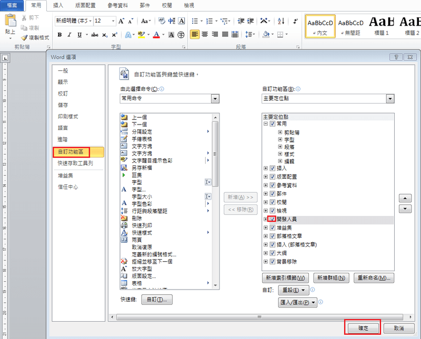421x339 pixels.
Task: Move selected tab up with arrow button
Action: coord(405,199)
